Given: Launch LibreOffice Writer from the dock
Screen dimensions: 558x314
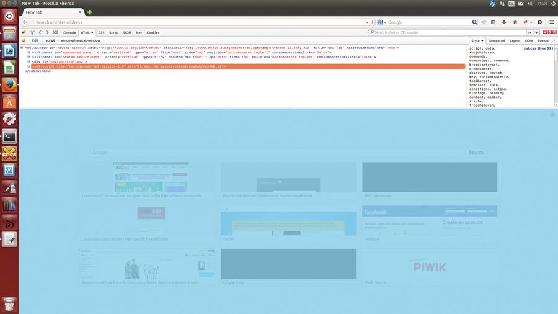Looking at the screenshot, I should tap(9, 51).
